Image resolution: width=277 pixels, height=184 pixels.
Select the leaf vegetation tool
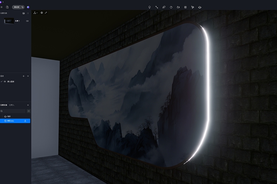pos(164,7)
